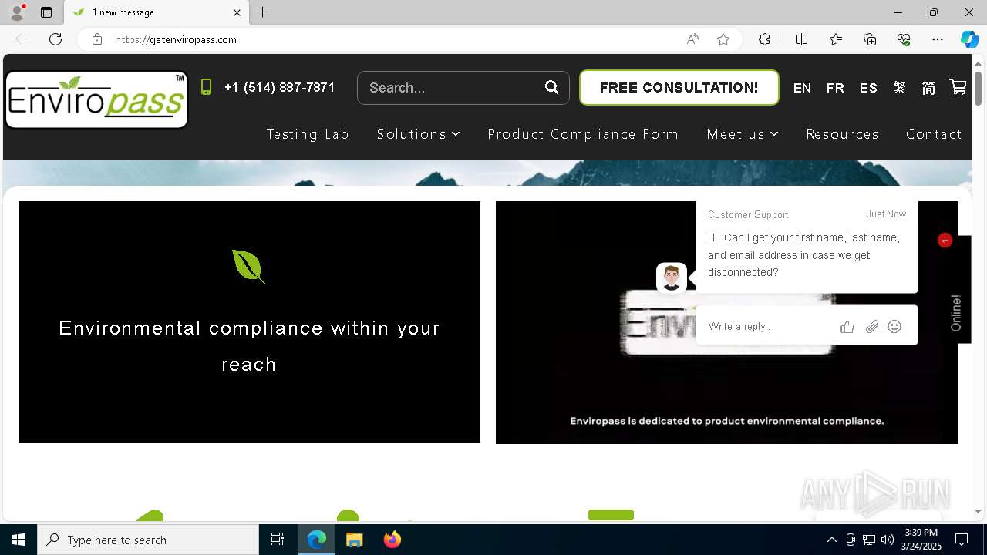987x555 pixels.
Task: Switch to Simplified Chinese 简
Action: [928, 88]
